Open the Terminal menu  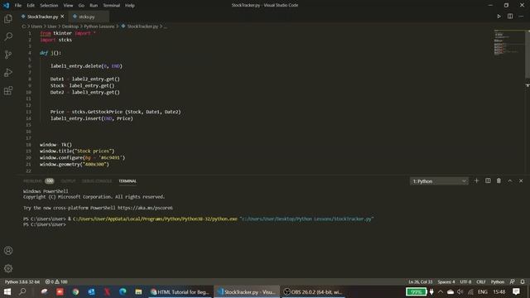(112, 6)
